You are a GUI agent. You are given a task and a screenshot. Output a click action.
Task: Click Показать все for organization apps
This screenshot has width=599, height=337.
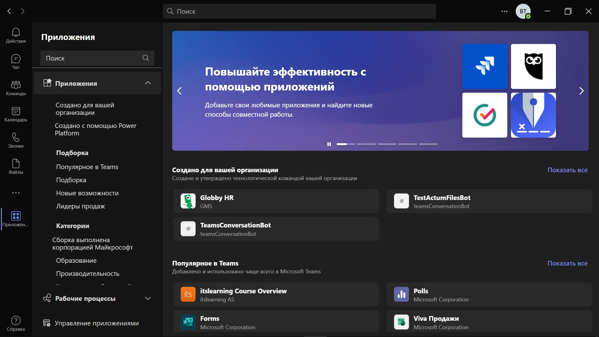[x=567, y=170]
